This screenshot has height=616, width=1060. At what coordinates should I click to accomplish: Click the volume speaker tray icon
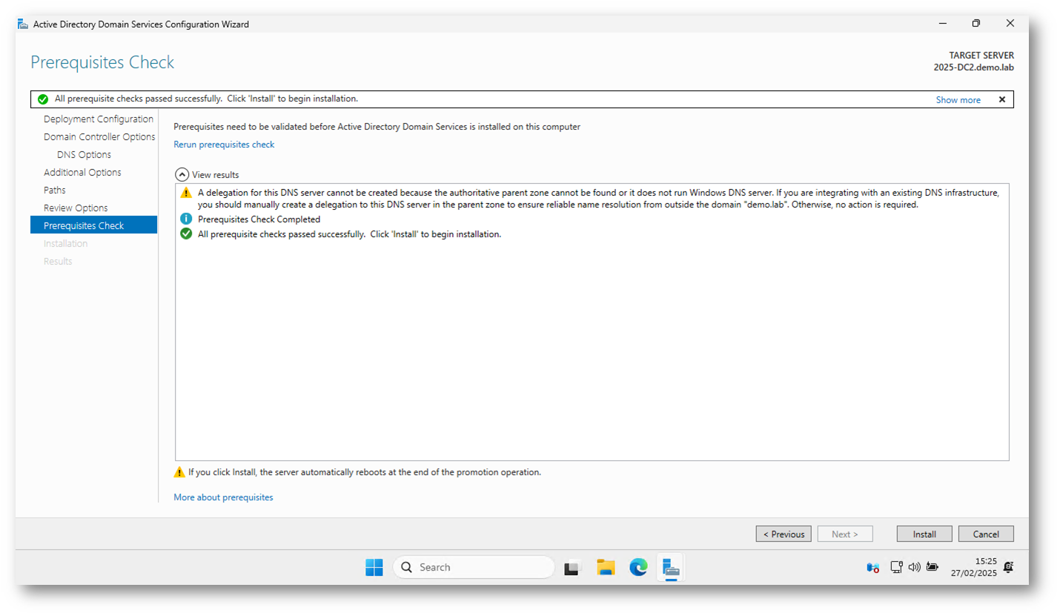point(914,567)
